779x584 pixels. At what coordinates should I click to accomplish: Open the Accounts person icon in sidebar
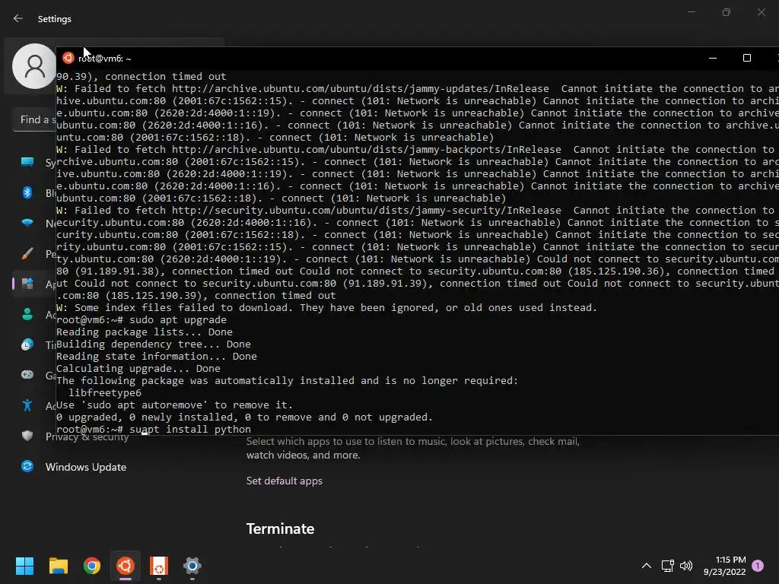pyautogui.click(x=27, y=314)
